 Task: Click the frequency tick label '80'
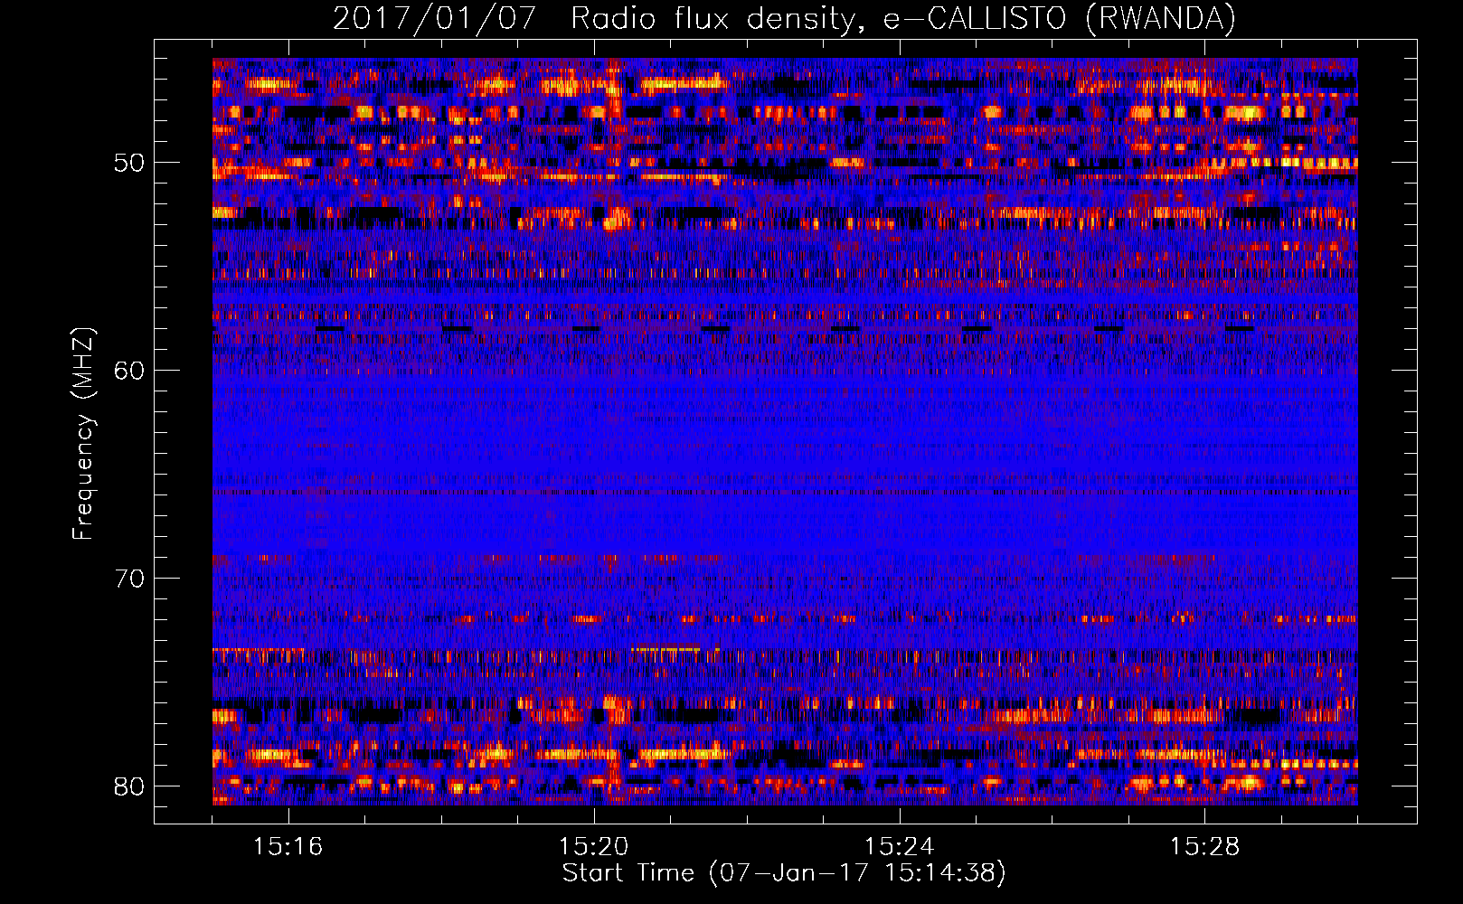[x=129, y=786]
